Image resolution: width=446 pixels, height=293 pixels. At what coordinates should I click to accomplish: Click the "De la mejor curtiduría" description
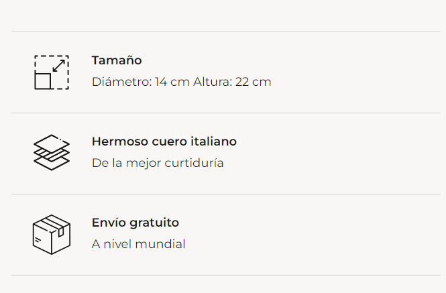[x=158, y=163]
